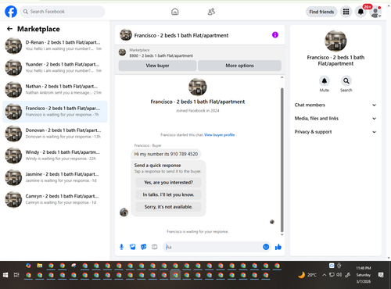Image resolution: width=391 pixels, height=289 pixels.
Task: Record a voice clip with microphone
Action: pyautogui.click(x=121, y=247)
